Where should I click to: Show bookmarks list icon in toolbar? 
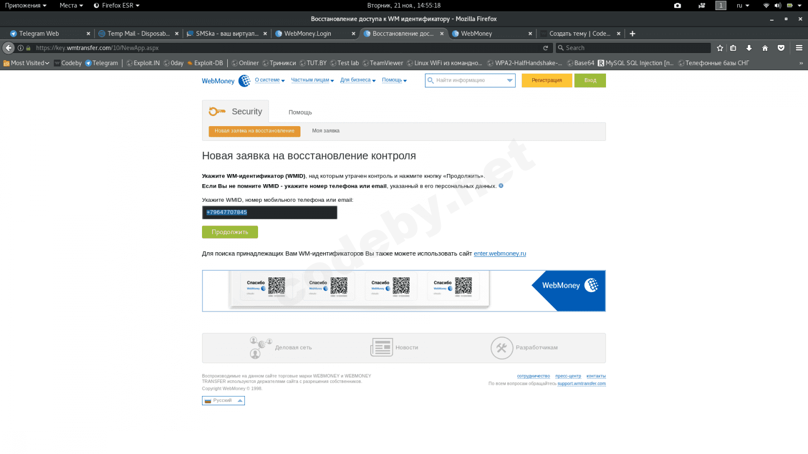click(733, 48)
